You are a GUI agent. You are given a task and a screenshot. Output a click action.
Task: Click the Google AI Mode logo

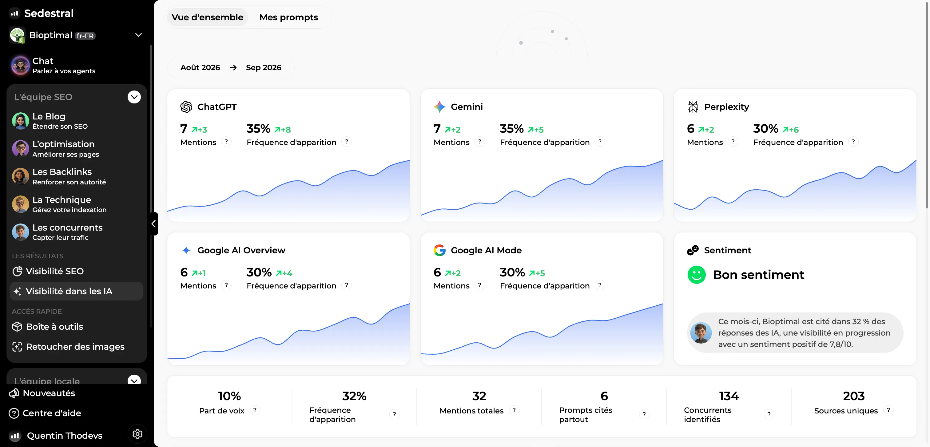(439, 250)
